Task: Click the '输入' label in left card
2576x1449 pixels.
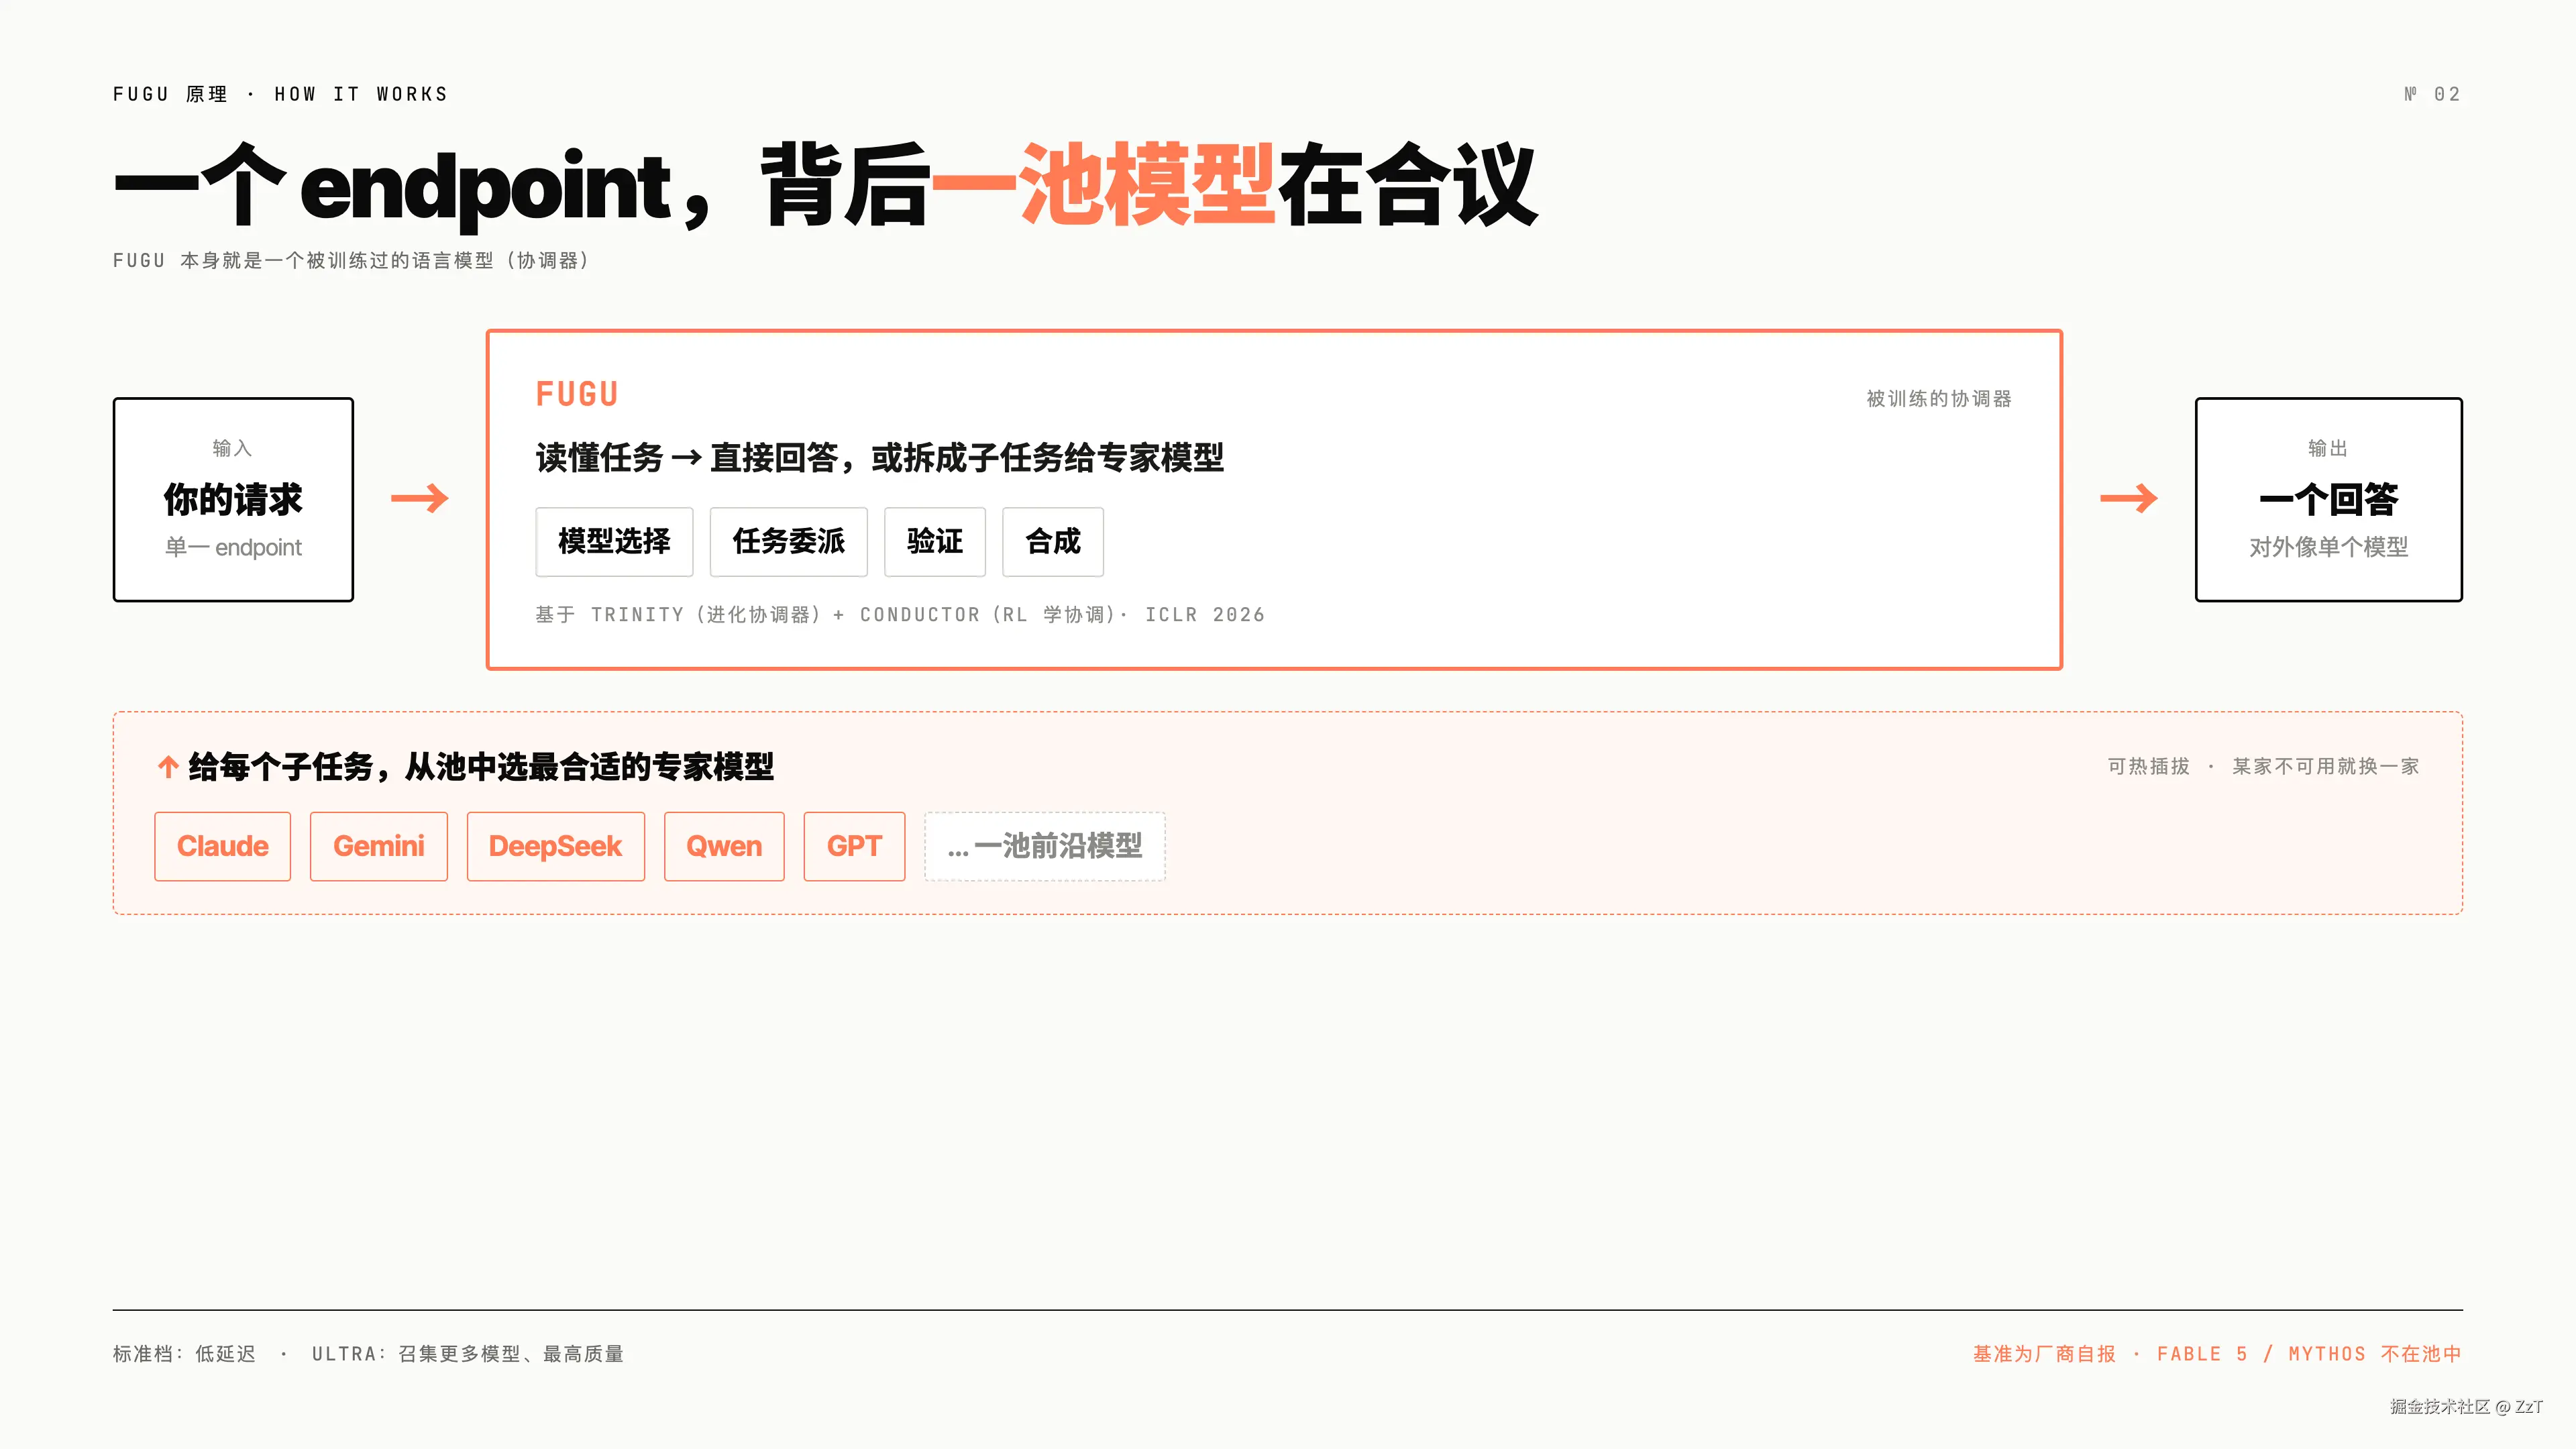Action: [x=232, y=448]
